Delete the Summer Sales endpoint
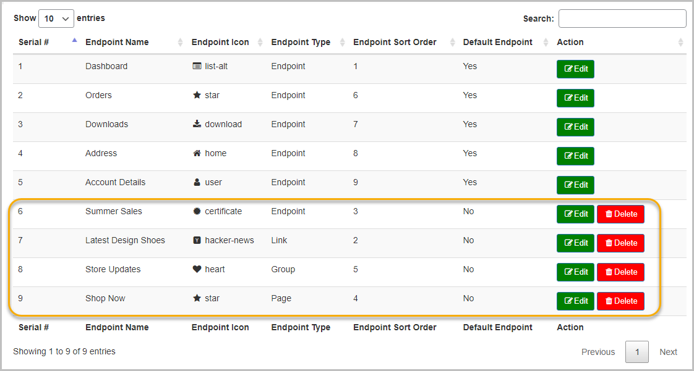This screenshot has height=371, width=694. pos(620,214)
